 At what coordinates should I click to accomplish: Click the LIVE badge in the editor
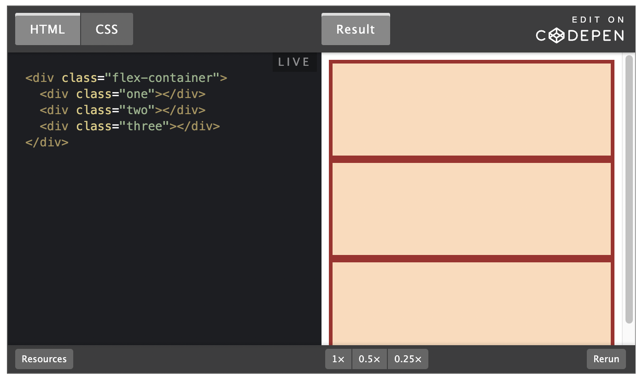click(294, 62)
